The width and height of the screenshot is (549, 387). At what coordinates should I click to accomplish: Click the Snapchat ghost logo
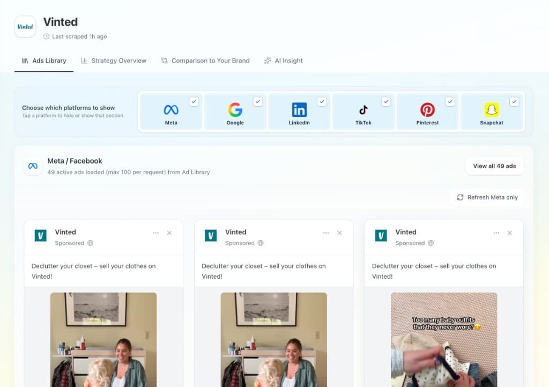coord(492,110)
